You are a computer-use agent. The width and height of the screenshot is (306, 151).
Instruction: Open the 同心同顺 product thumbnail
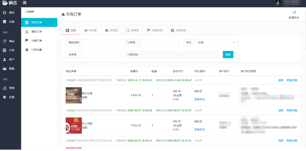(x=74, y=126)
